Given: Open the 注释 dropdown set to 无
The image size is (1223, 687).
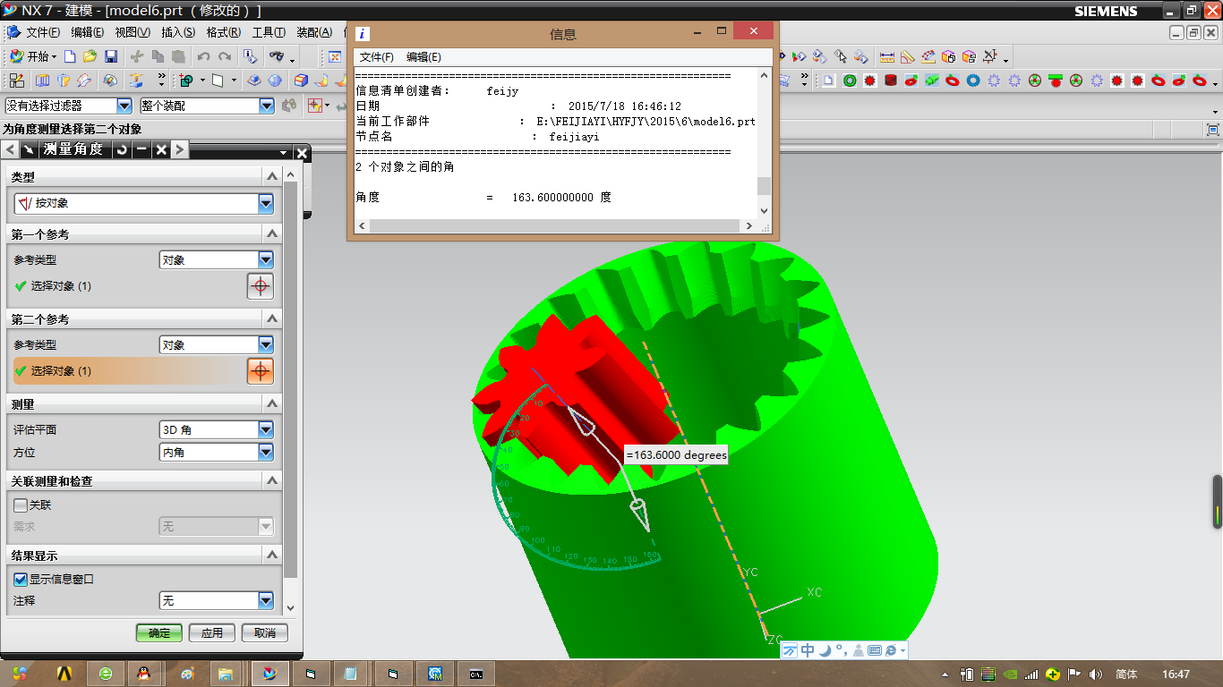Looking at the screenshot, I should (x=266, y=601).
